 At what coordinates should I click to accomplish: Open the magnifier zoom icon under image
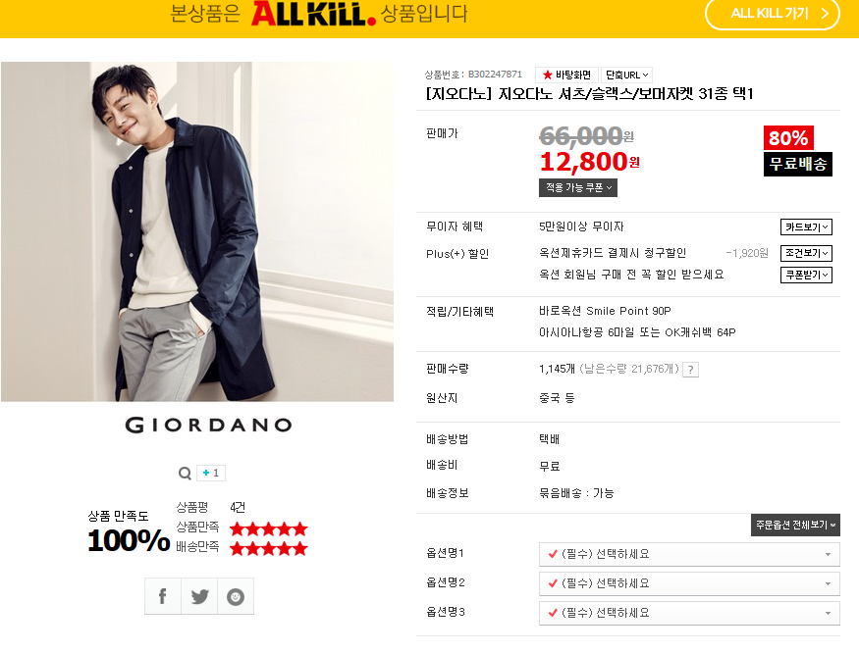(x=186, y=473)
